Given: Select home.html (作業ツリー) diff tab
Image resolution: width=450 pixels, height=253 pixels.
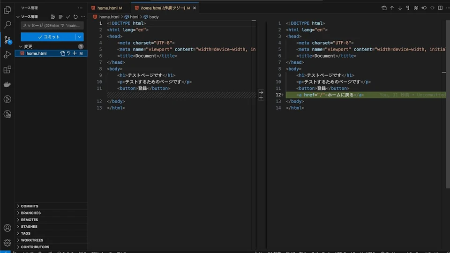Looking at the screenshot, I should coord(163,8).
